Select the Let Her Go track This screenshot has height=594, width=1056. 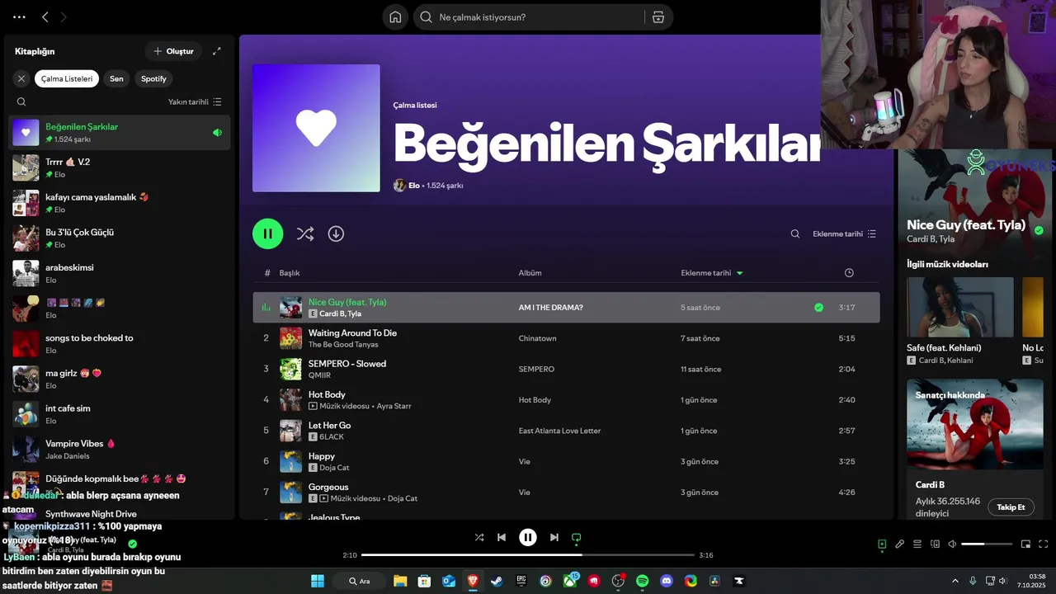click(x=566, y=431)
